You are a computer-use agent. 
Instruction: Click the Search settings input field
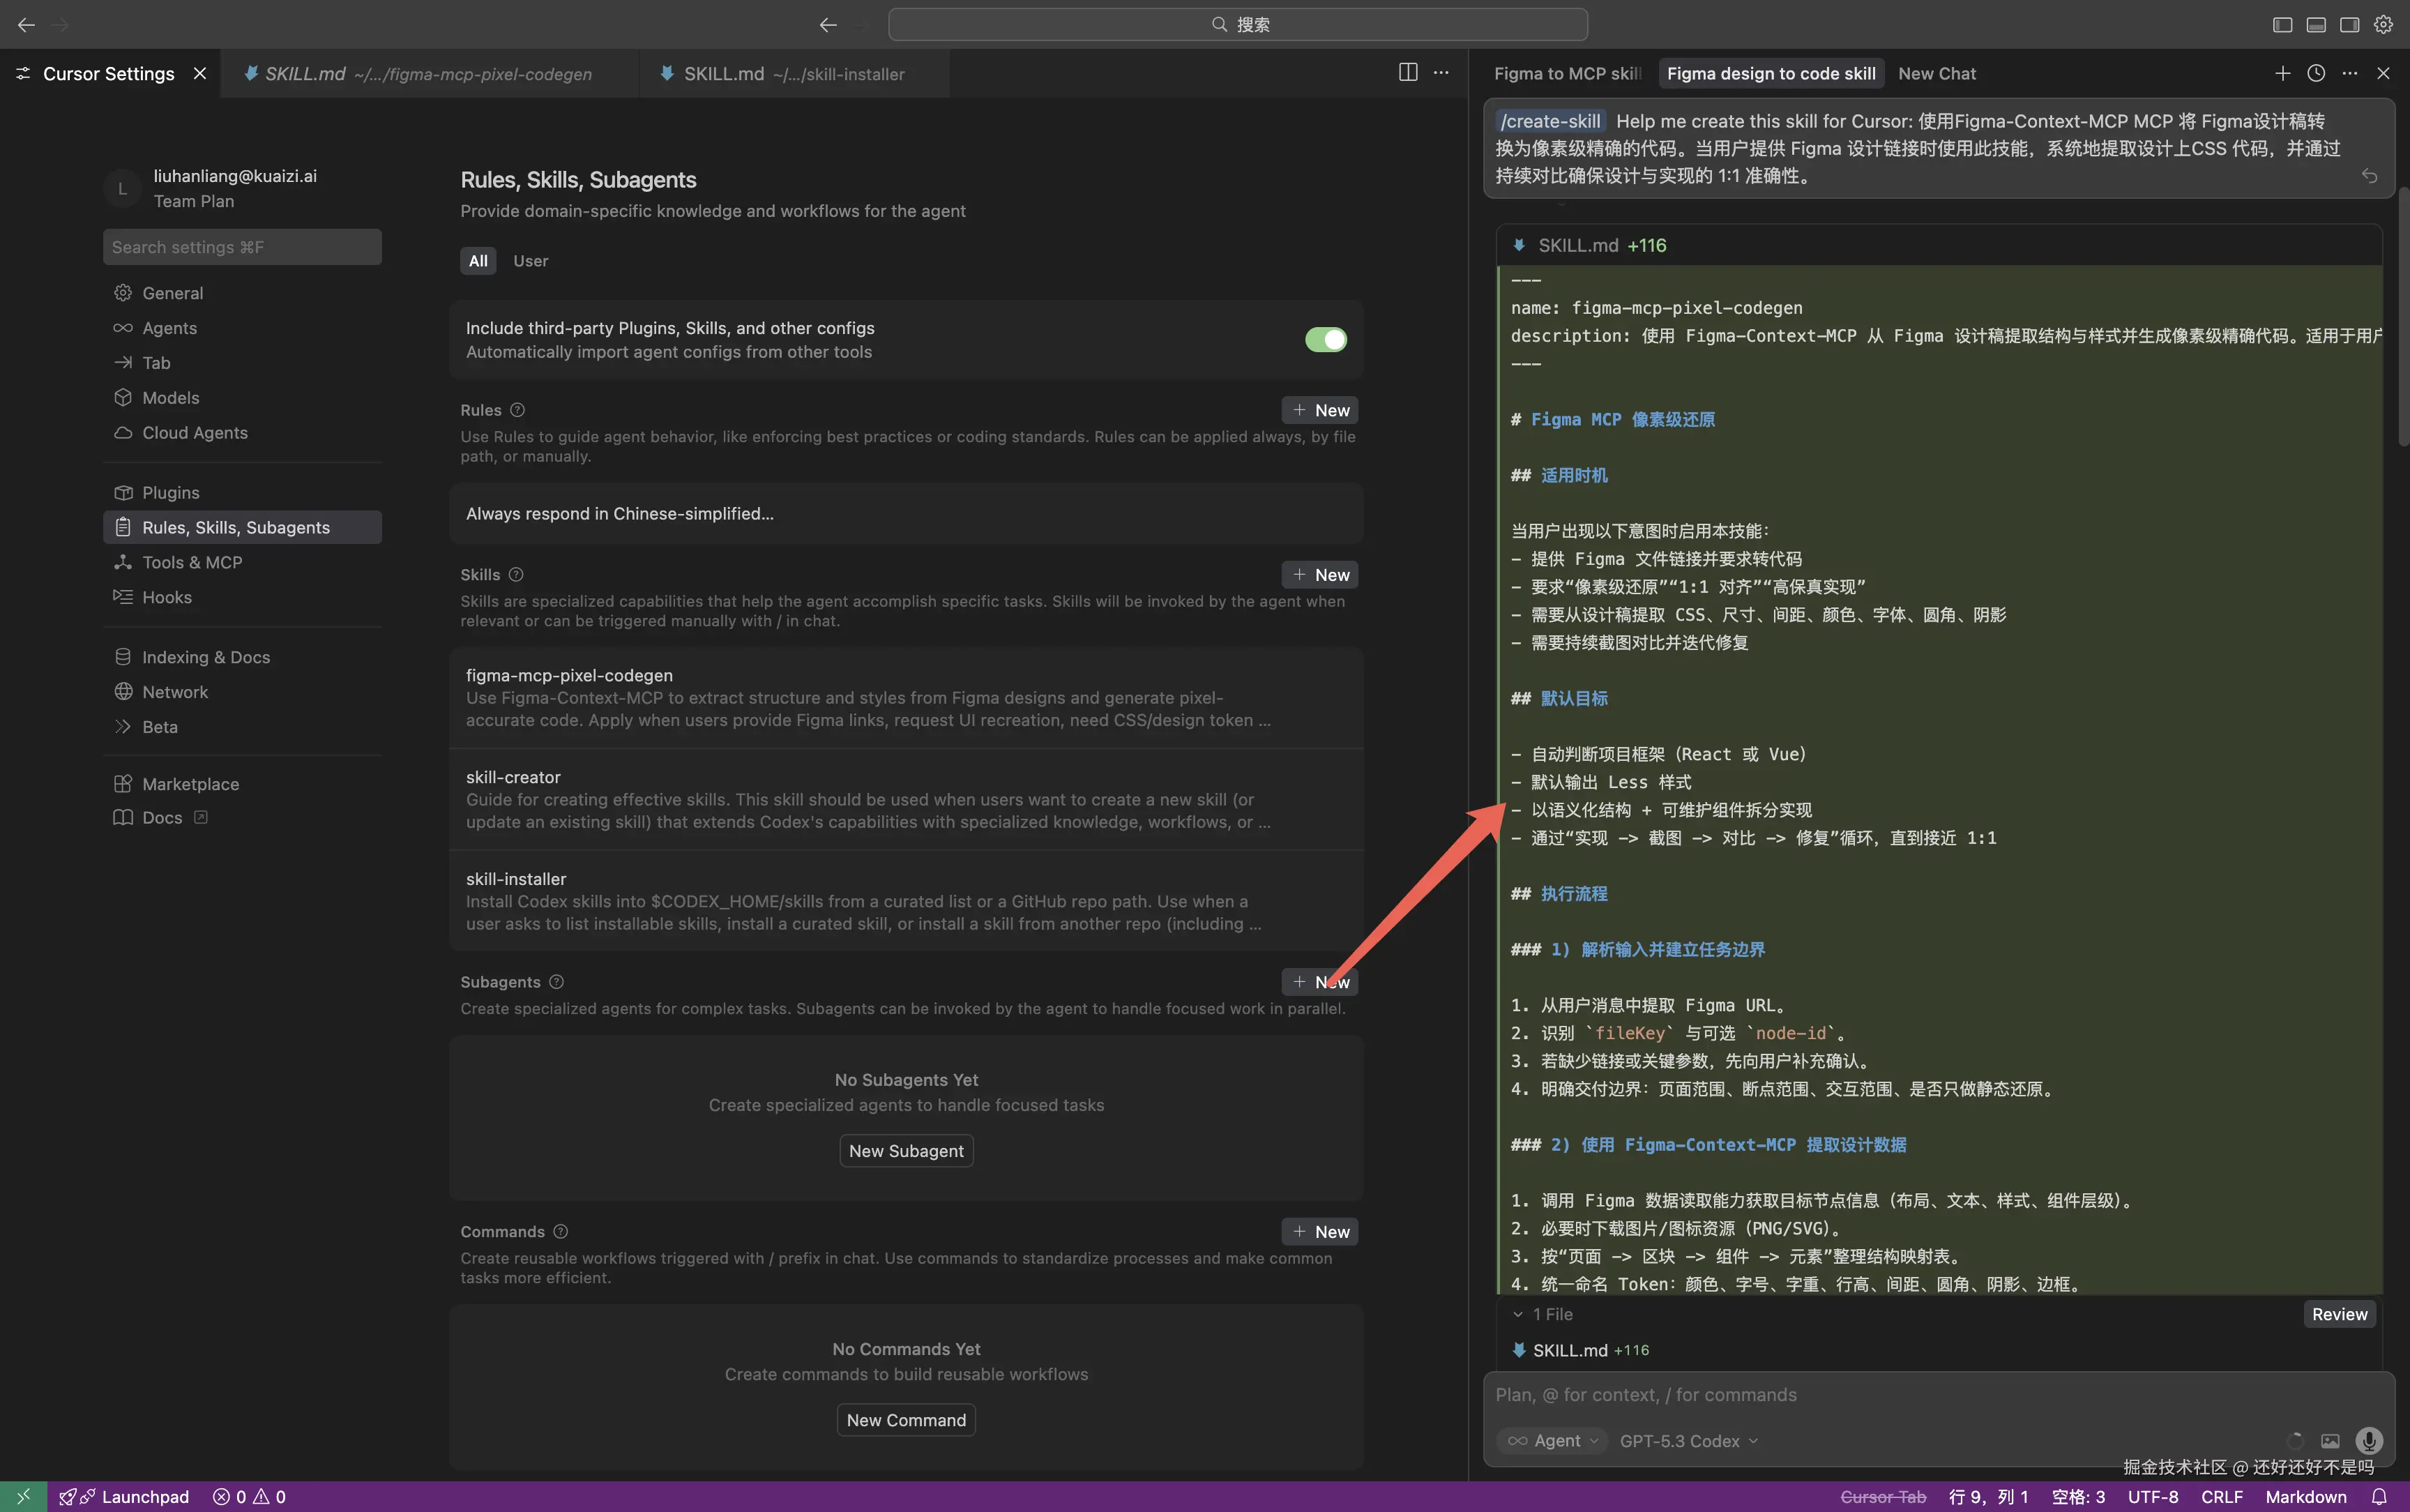click(242, 247)
